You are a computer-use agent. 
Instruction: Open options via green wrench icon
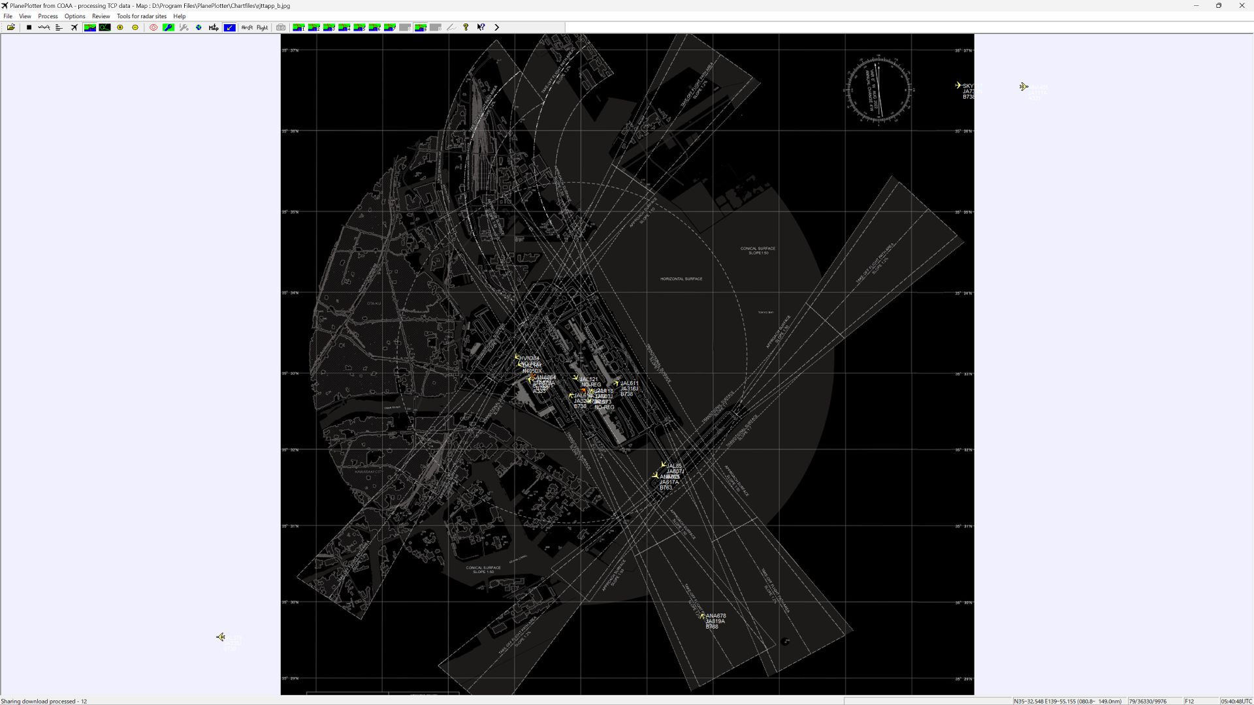coord(169,27)
